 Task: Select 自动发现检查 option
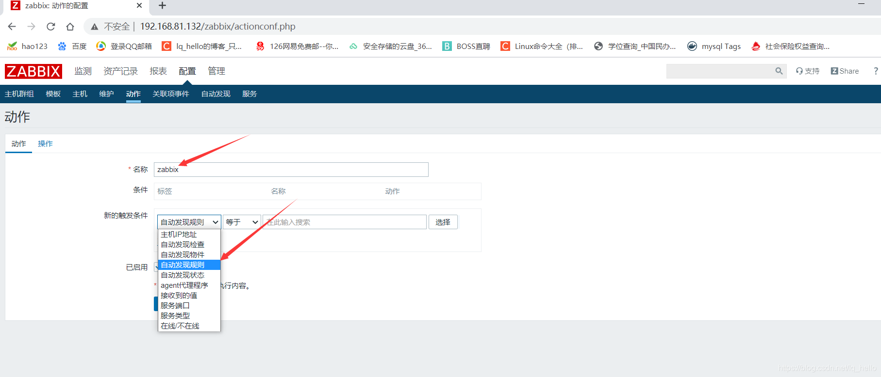tap(189, 245)
